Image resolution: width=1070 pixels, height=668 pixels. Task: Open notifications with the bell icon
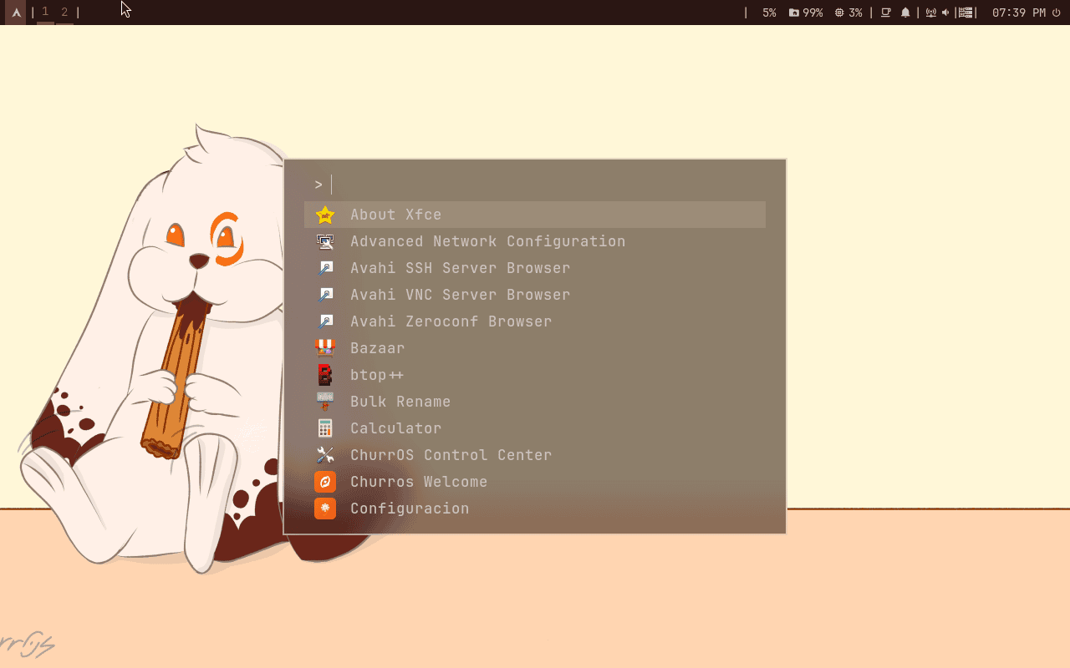(905, 13)
